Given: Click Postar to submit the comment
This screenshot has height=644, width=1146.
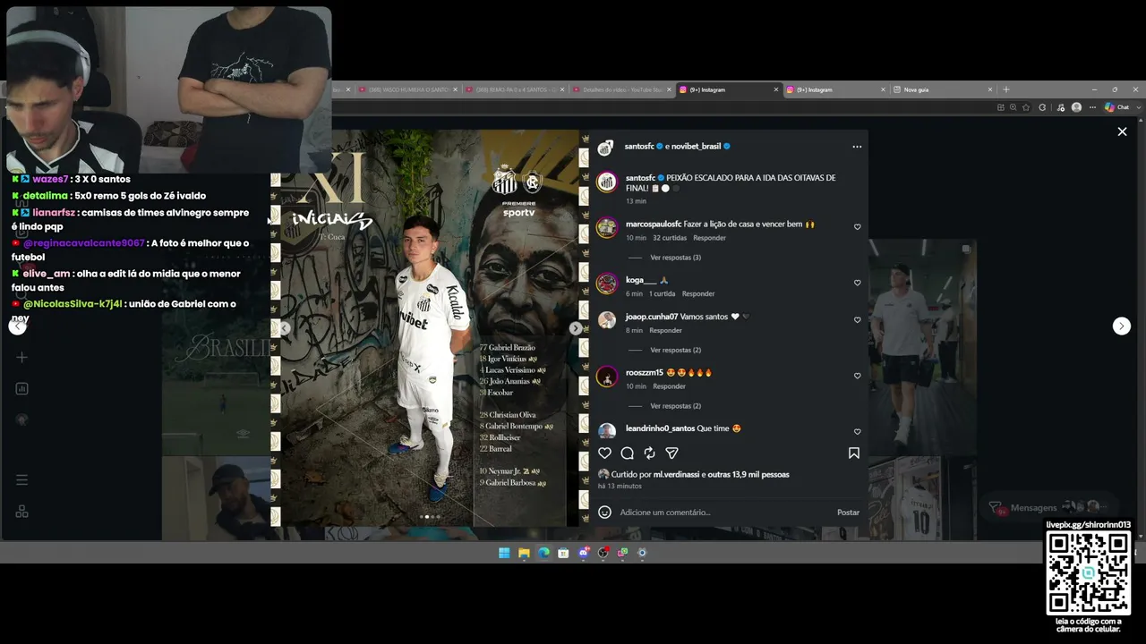Looking at the screenshot, I should (x=848, y=513).
